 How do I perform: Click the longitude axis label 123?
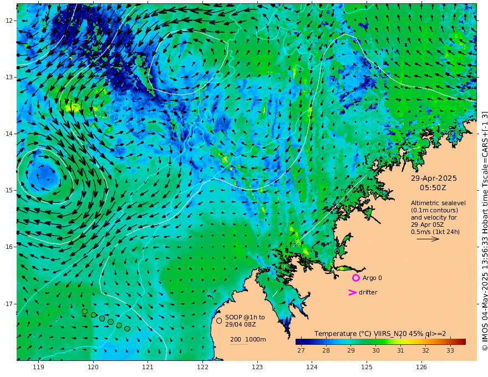coord(257,367)
